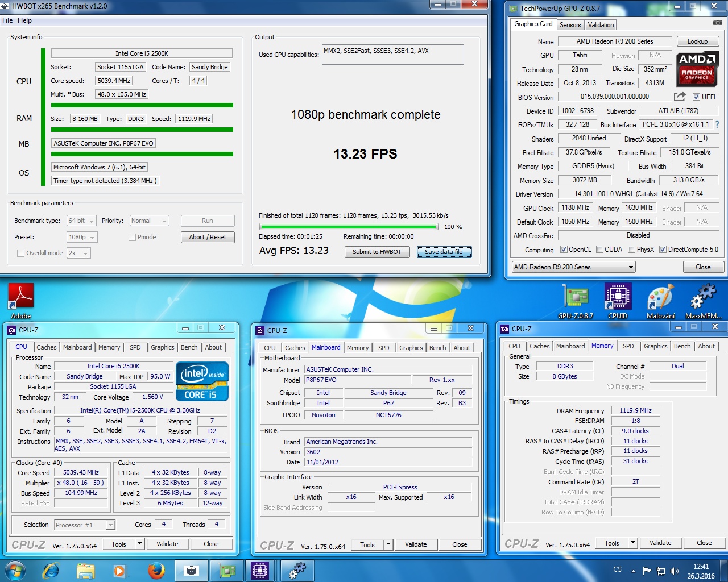This screenshot has height=582, width=728.
Task: Click the GPU-Z BIOS share arrow icon
Action: pyautogui.click(x=680, y=97)
